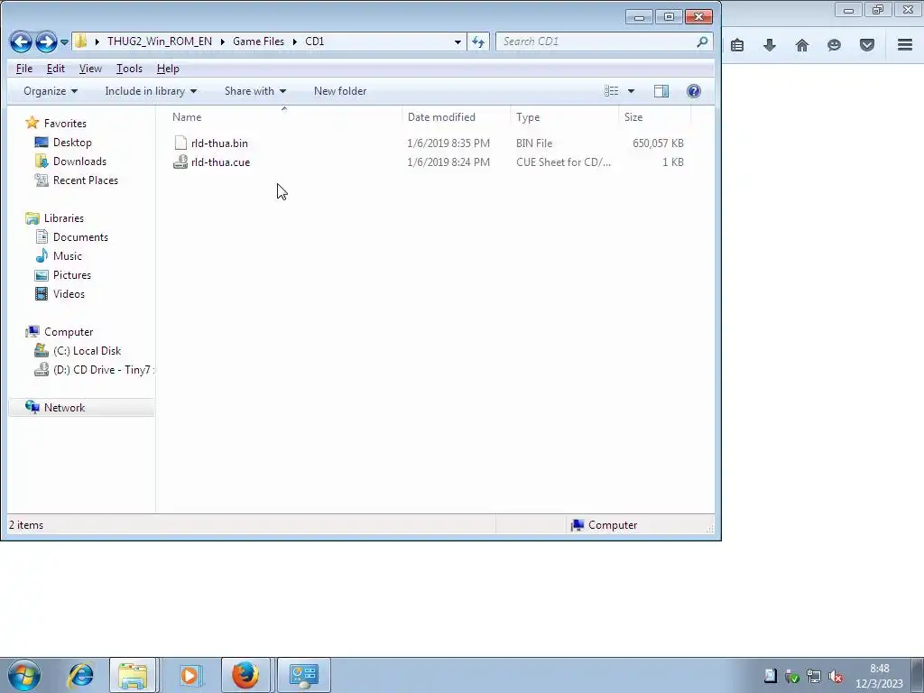Viewport: 924px width, 693px height.
Task: Expand arrow after THUG2_Win_ROM_EN breadcrumb
Action: pos(223,42)
